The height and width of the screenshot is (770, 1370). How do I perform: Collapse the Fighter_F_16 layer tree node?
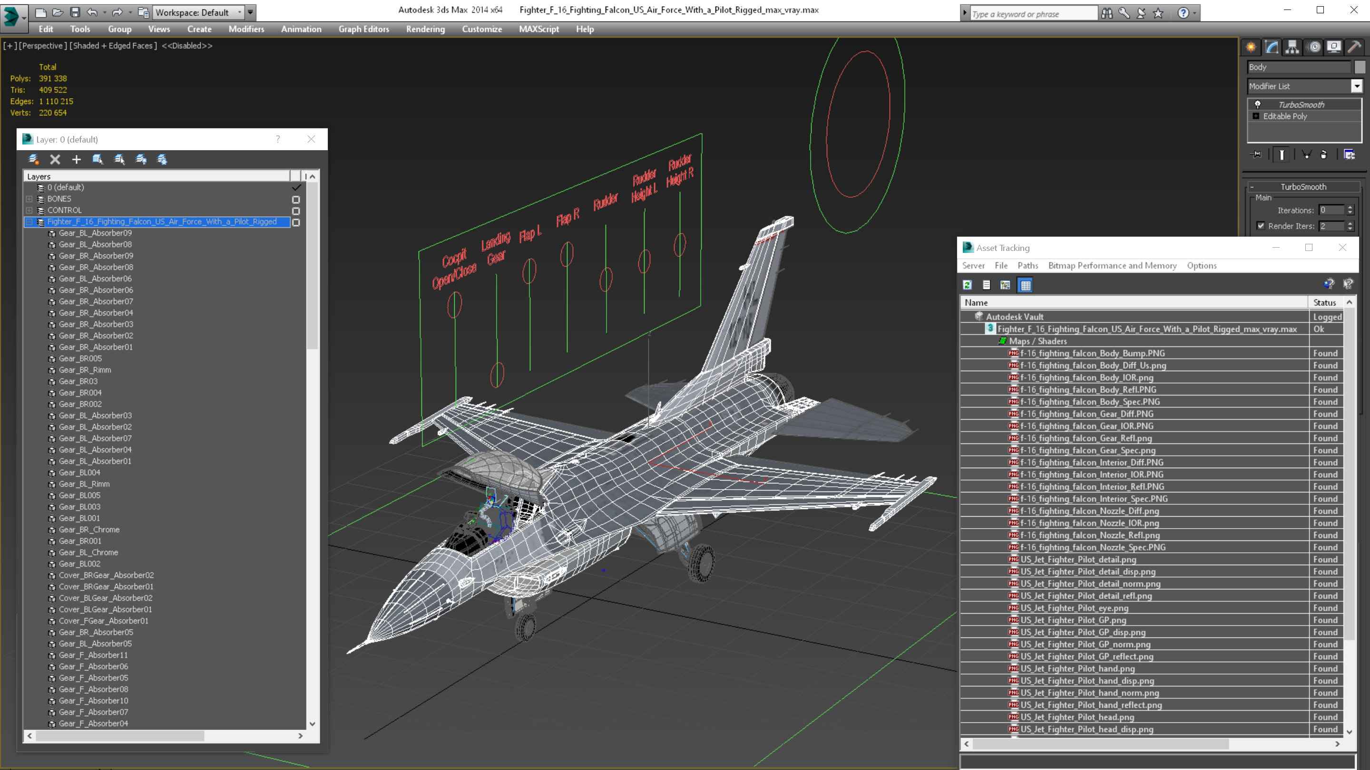(29, 222)
